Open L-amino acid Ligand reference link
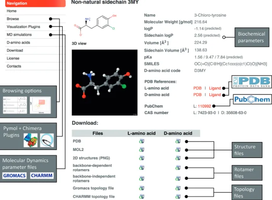This screenshot has width=272, height=200. click(215, 88)
